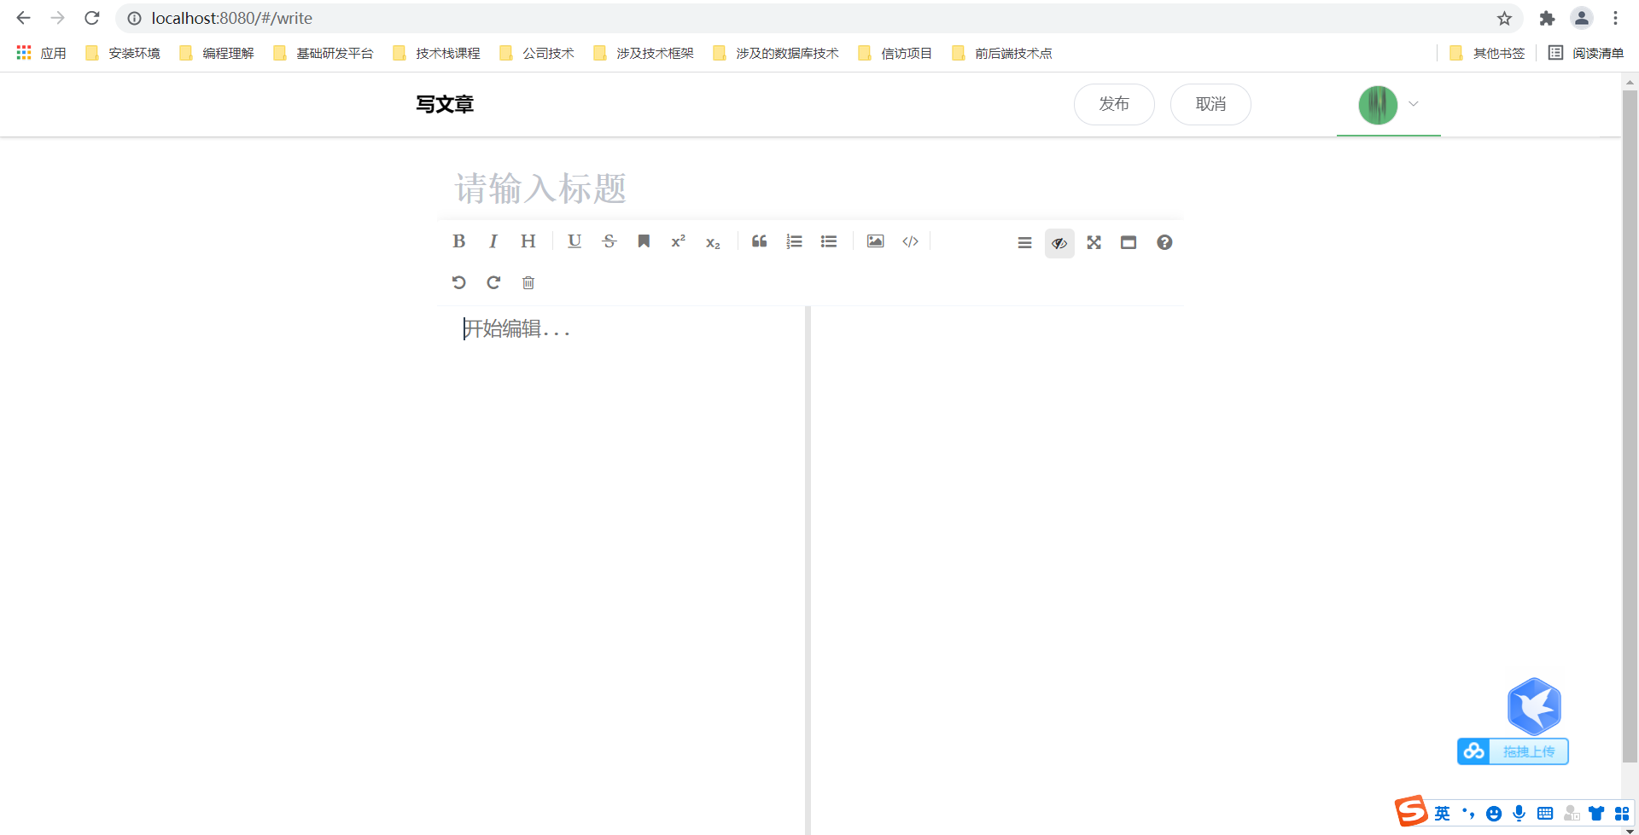Open the heading (H) tool
Screen dimensions: 1639x835
tap(528, 241)
